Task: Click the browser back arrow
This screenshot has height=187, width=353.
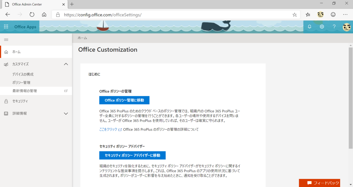Action: coord(8,14)
